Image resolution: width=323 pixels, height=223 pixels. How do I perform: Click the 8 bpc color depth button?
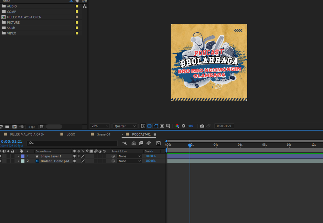click(x=31, y=127)
